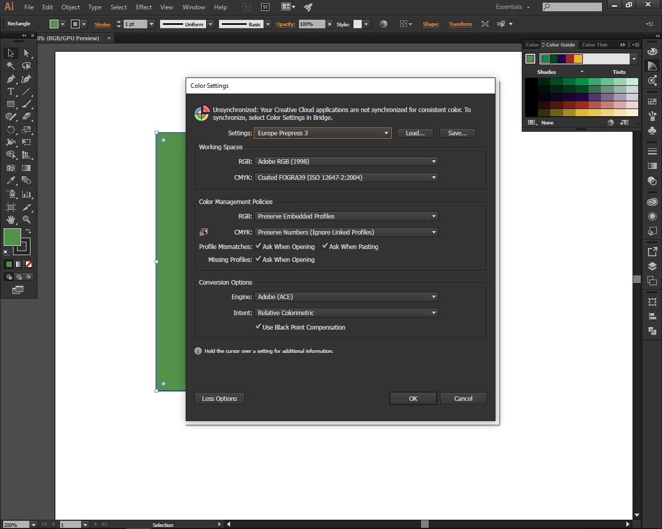This screenshot has height=529, width=662.
Task: Open the Window menu
Action: (194, 7)
